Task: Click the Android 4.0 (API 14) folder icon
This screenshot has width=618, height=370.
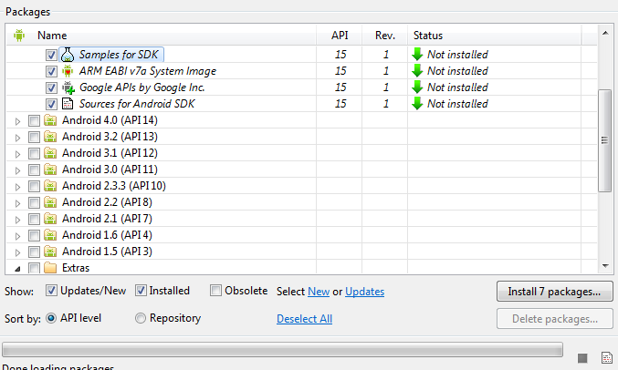Action: 50,120
